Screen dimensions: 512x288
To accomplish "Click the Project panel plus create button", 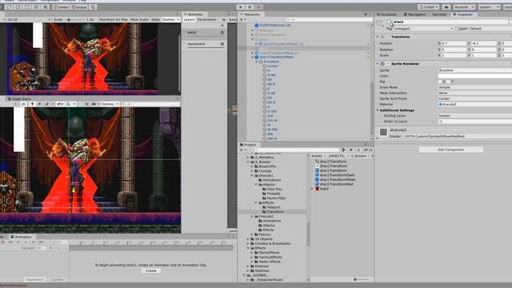I will [x=242, y=150].
